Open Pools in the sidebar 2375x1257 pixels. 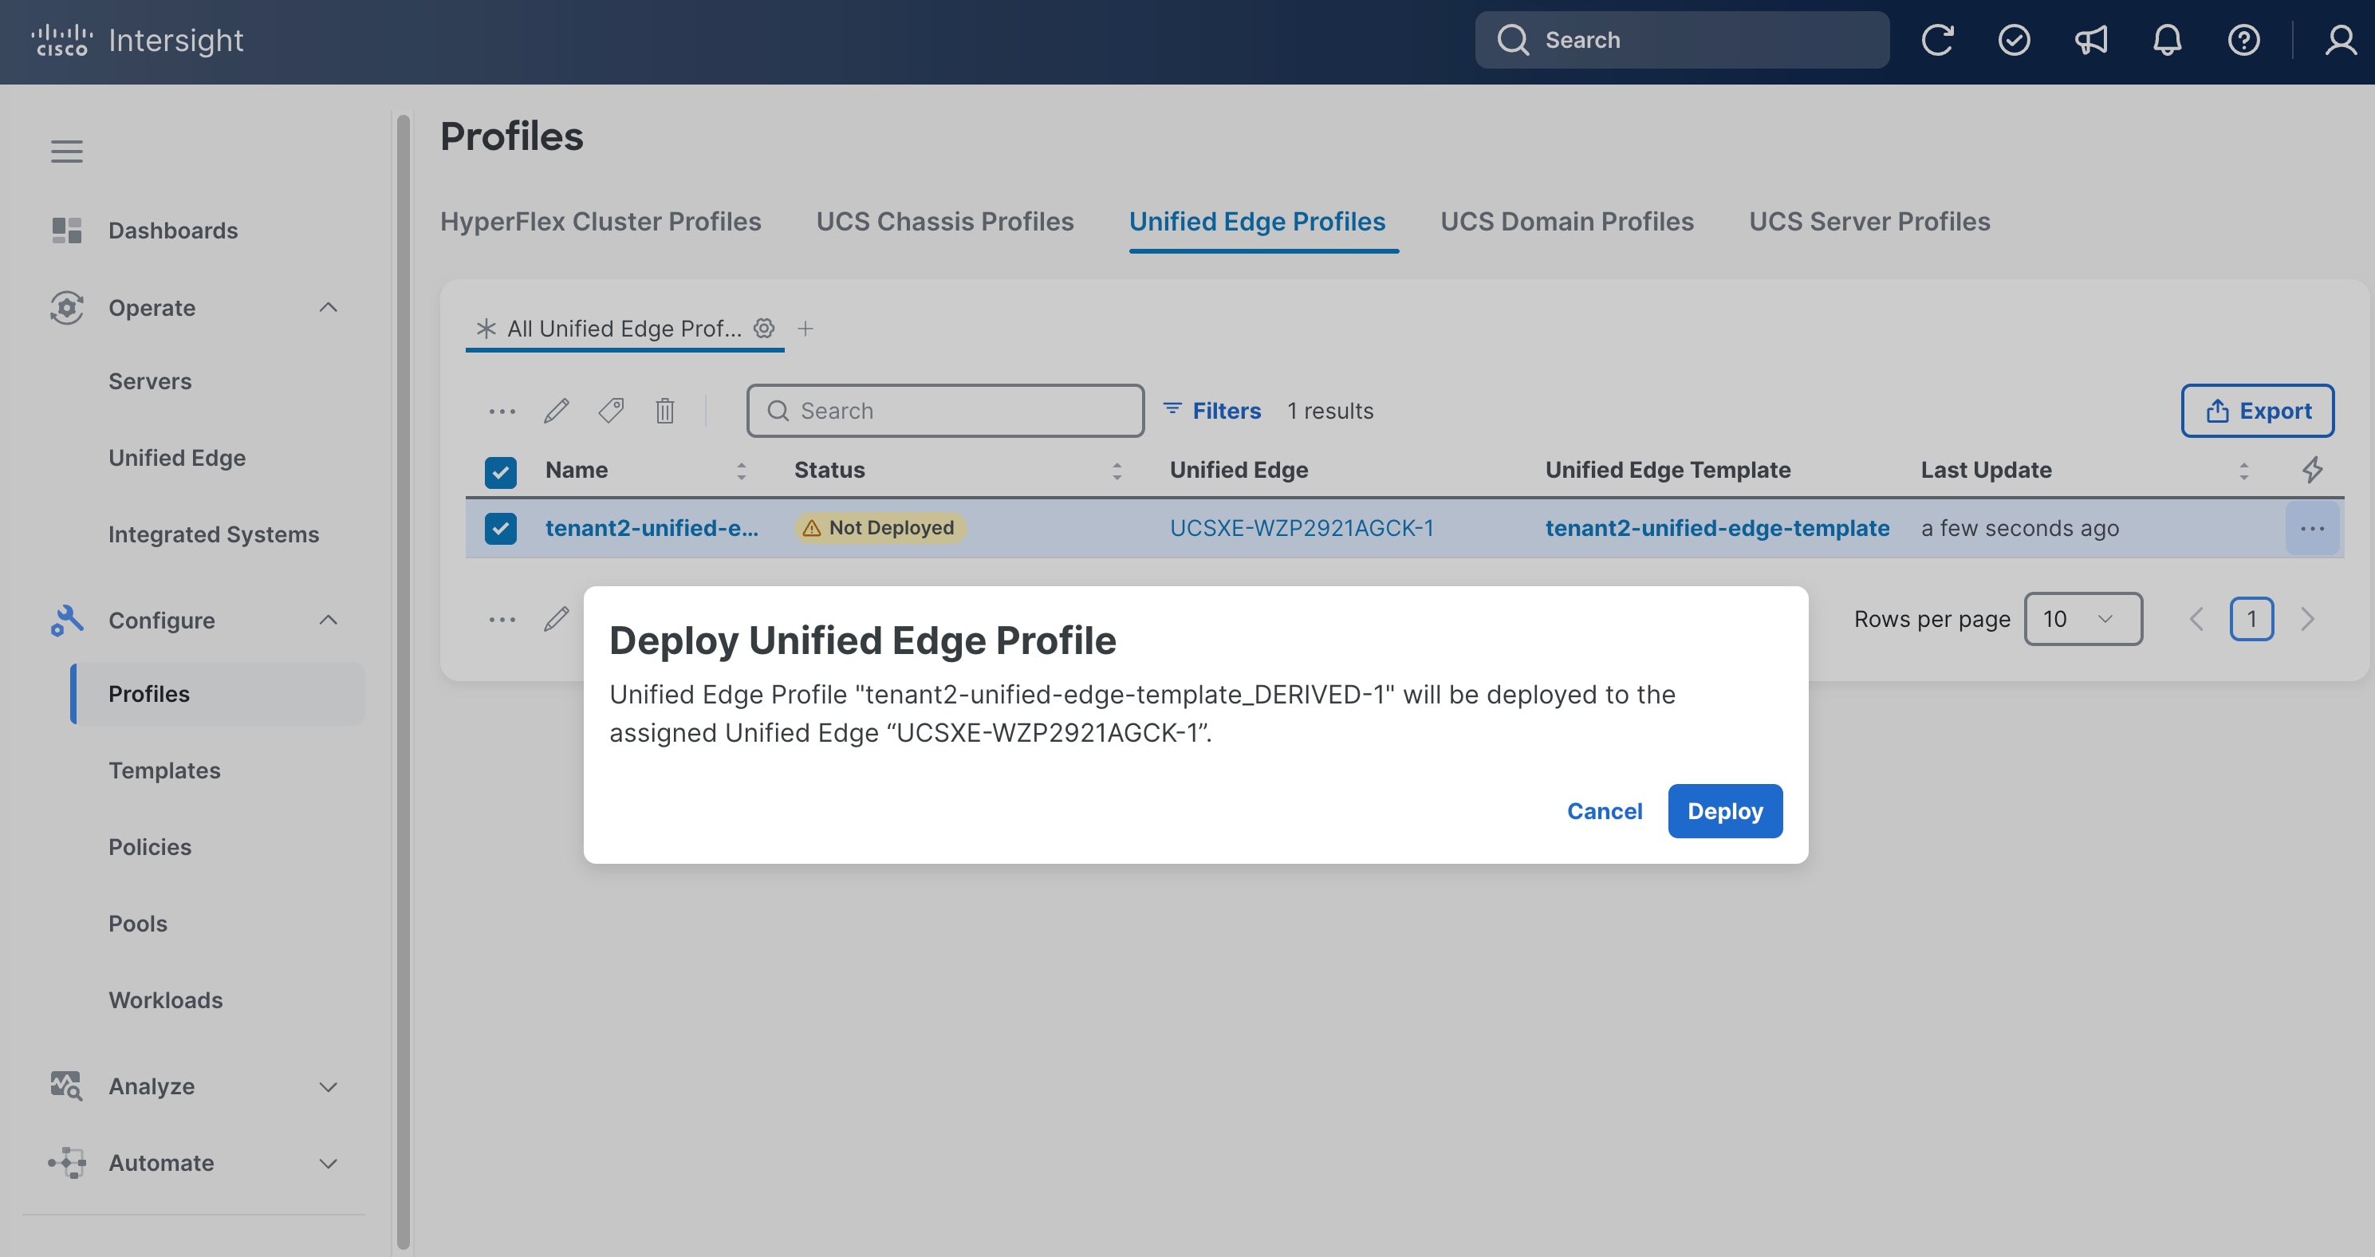pyautogui.click(x=138, y=924)
